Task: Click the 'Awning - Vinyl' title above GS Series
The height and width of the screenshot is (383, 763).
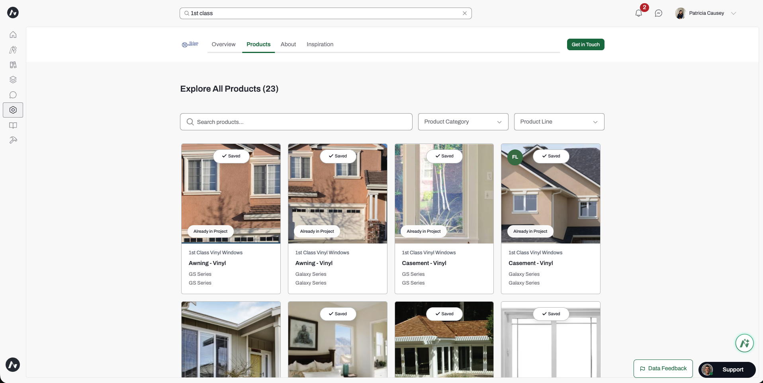Action: click(207, 263)
